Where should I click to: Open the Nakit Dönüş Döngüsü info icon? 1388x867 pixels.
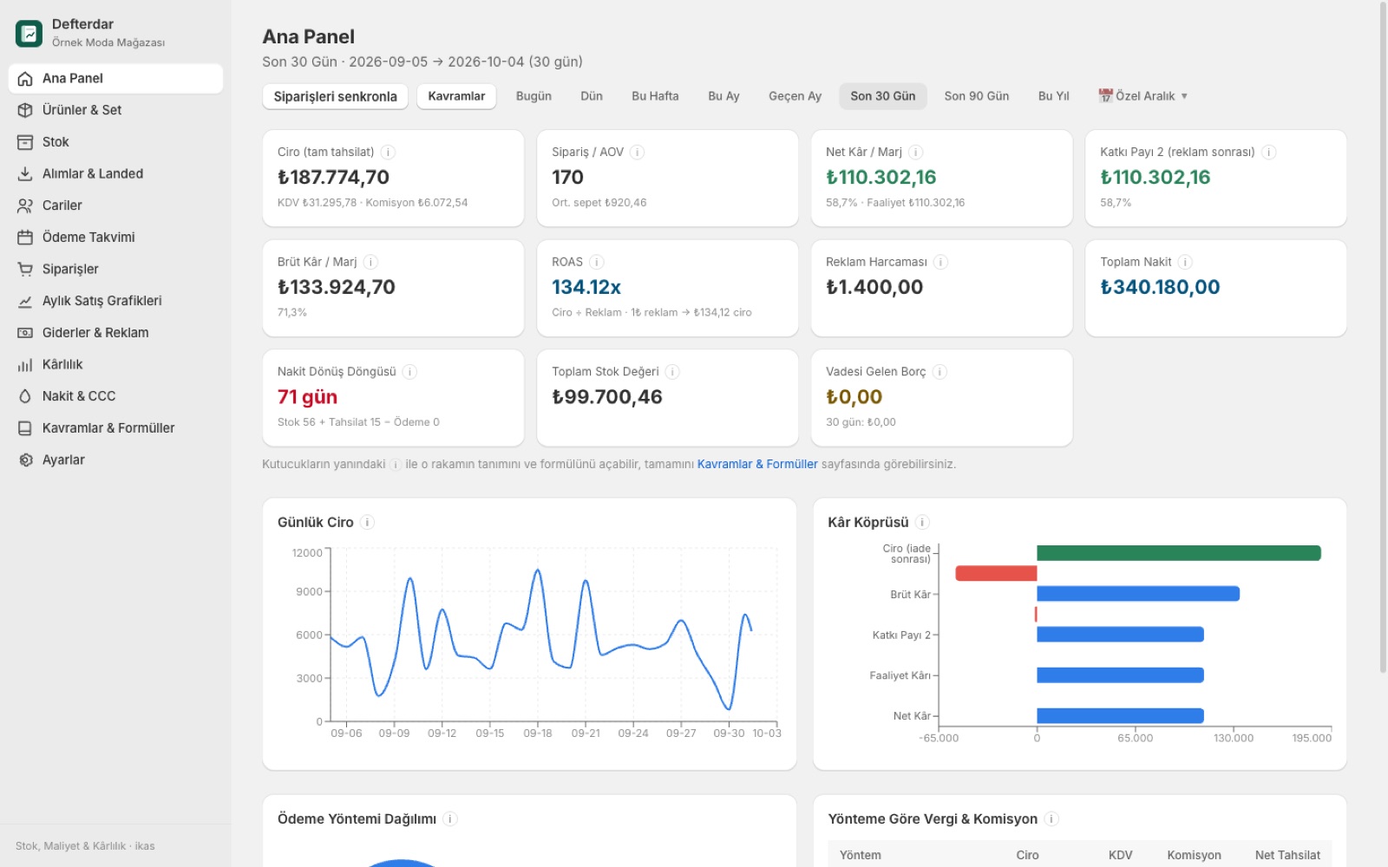[x=410, y=372]
